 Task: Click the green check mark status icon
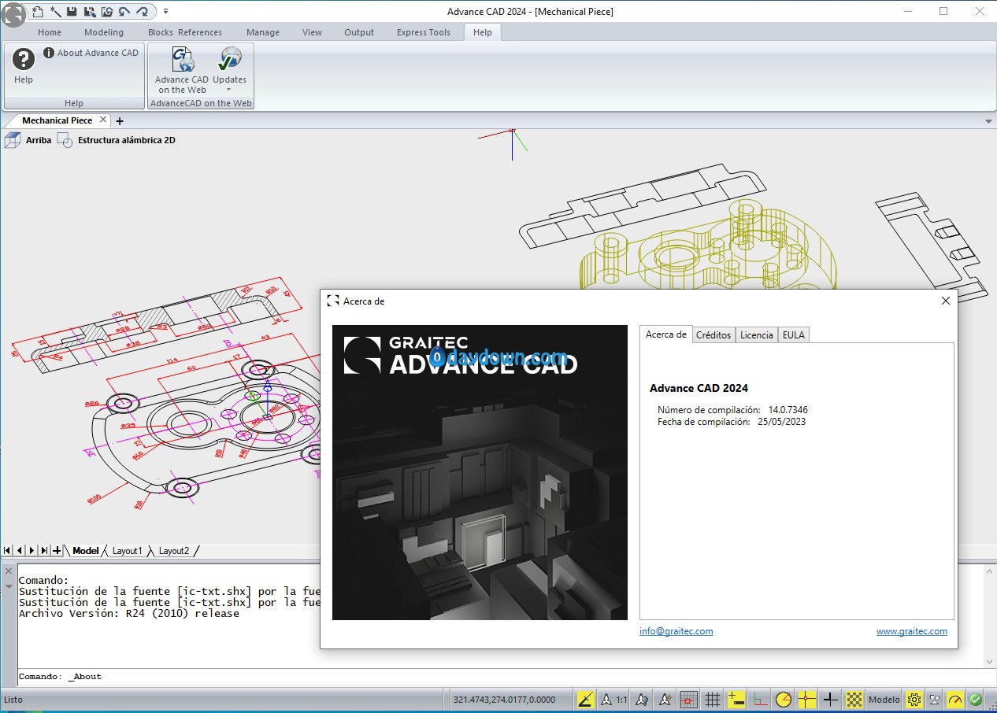click(976, 699)
